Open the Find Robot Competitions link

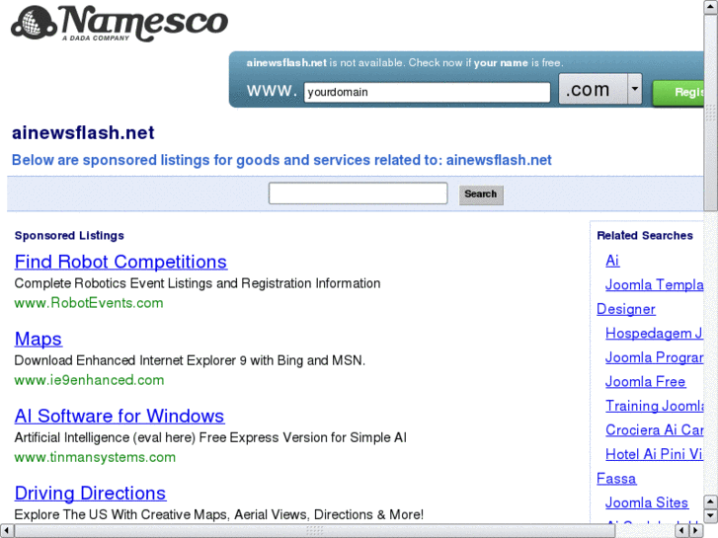click(x=120, y=262)
